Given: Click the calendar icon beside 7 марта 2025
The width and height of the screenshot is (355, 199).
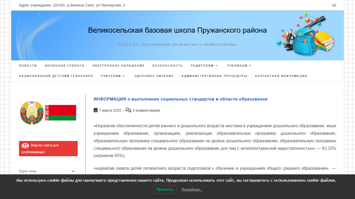Looking at the screenshot, I should point(96,110).
